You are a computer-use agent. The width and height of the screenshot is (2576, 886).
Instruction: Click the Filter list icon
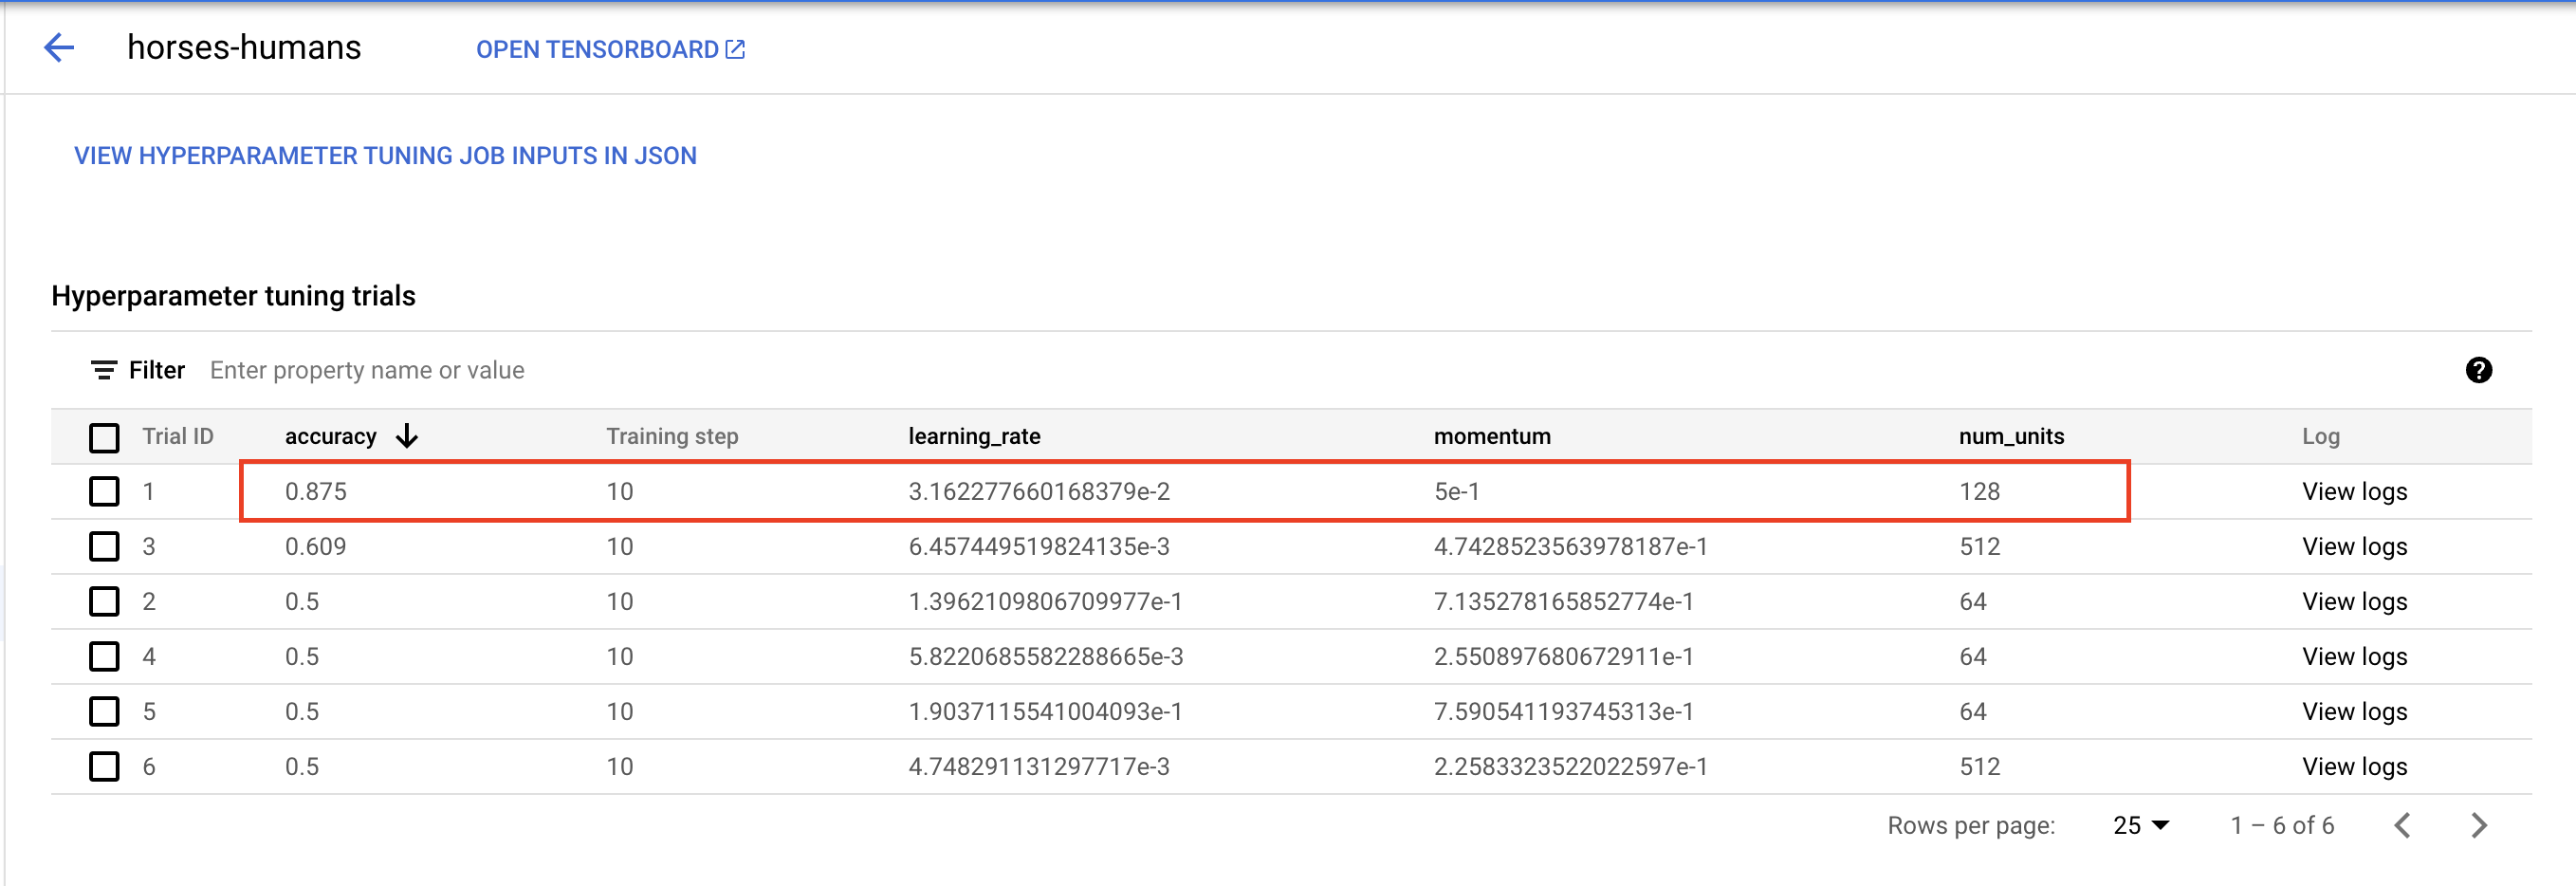(103, 371)
